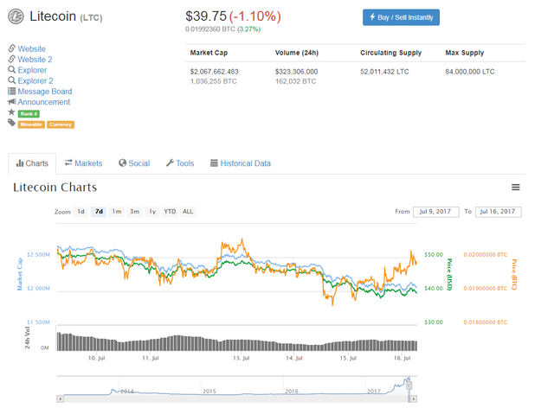Image resolution: width=554 pixels, height=408 pixels.
Task: Open the Announcement link
Action: [x=44, y=102]
